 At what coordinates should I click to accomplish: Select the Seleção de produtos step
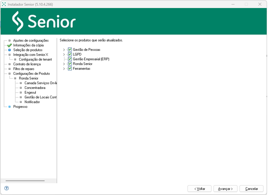click(x=28, y=50)
